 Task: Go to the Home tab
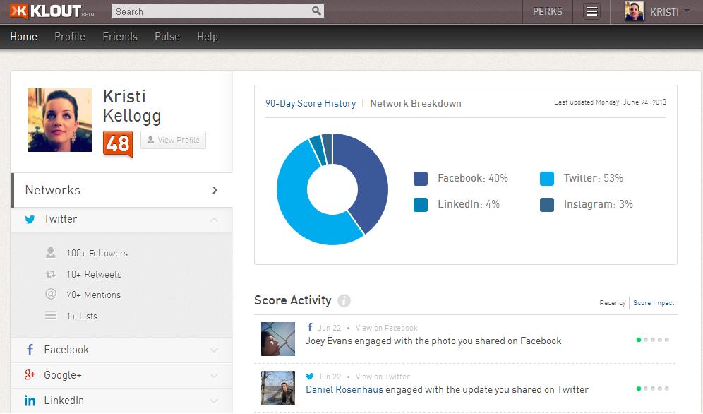coord(24,37)
